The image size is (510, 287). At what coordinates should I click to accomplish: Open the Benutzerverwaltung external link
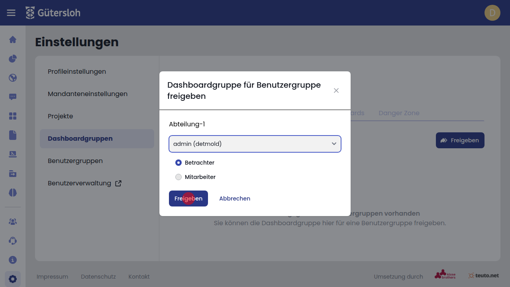tap(84, 183)
